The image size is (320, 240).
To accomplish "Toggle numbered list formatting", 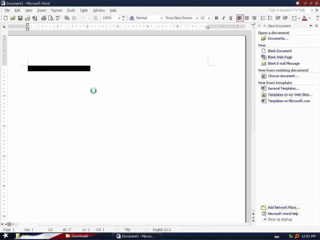I will pos(263,18).
